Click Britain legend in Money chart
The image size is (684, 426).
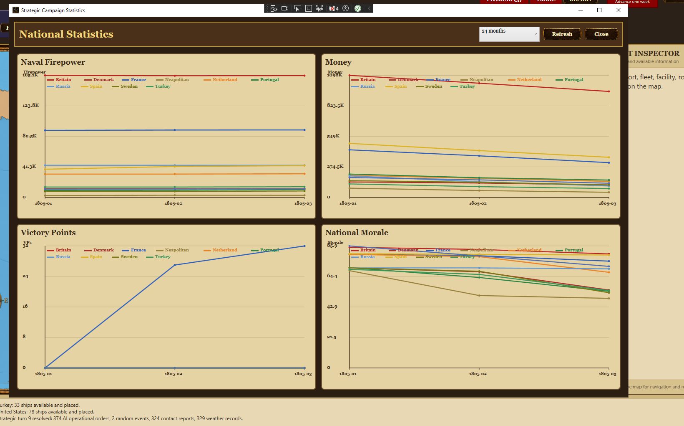click(x=363, y=80)
